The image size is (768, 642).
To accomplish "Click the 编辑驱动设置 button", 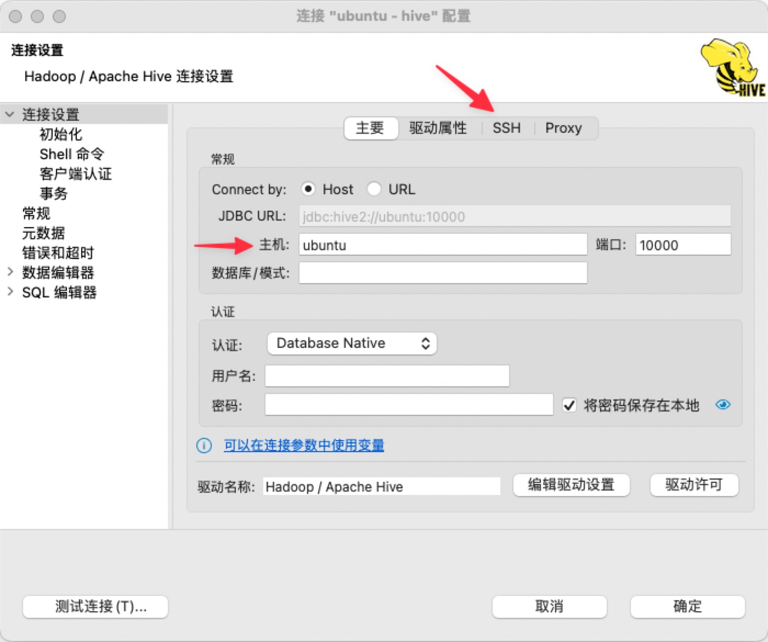I will point(572,485).
